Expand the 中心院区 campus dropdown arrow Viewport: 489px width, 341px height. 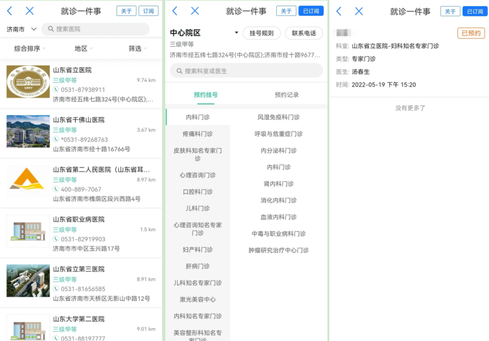click(236, 33)
